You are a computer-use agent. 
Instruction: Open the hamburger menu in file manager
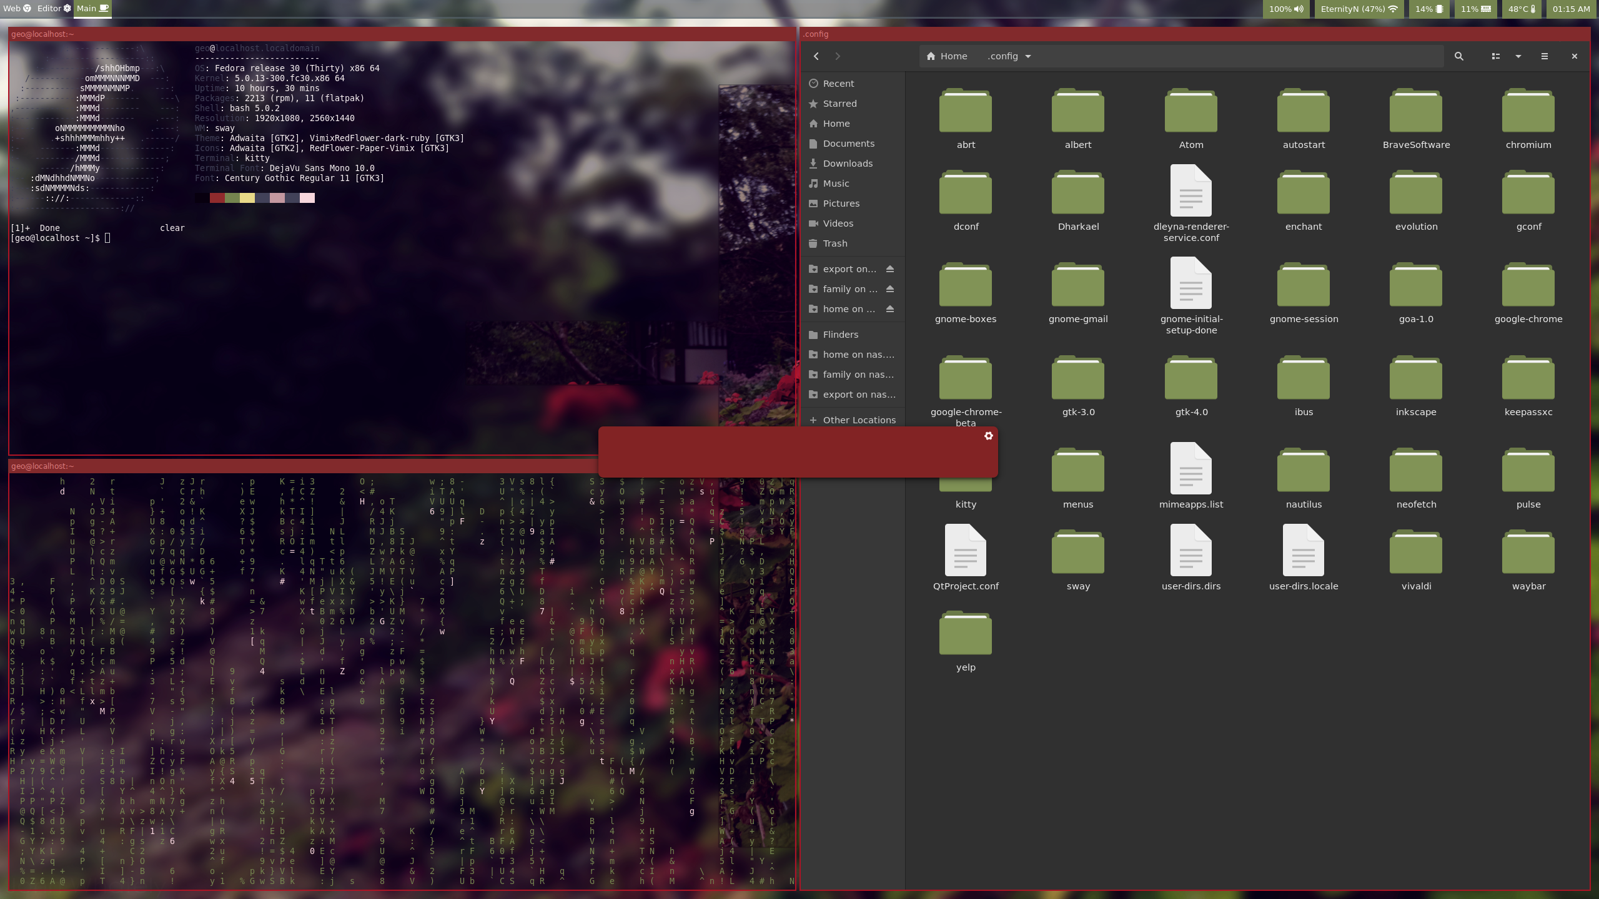click(x=1545, y=56)
